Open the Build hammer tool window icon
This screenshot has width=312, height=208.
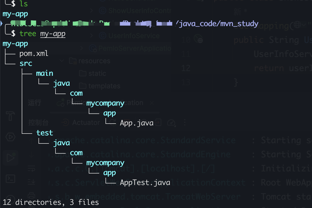pyautogui.click(x=10, y=116)
